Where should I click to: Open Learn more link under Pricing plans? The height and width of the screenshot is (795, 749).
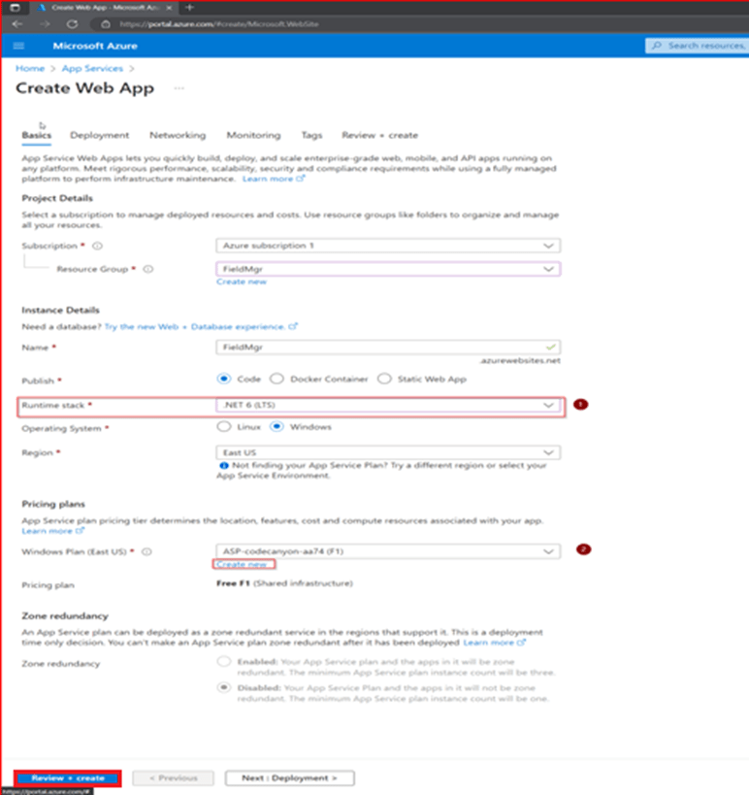pos(52,531)
